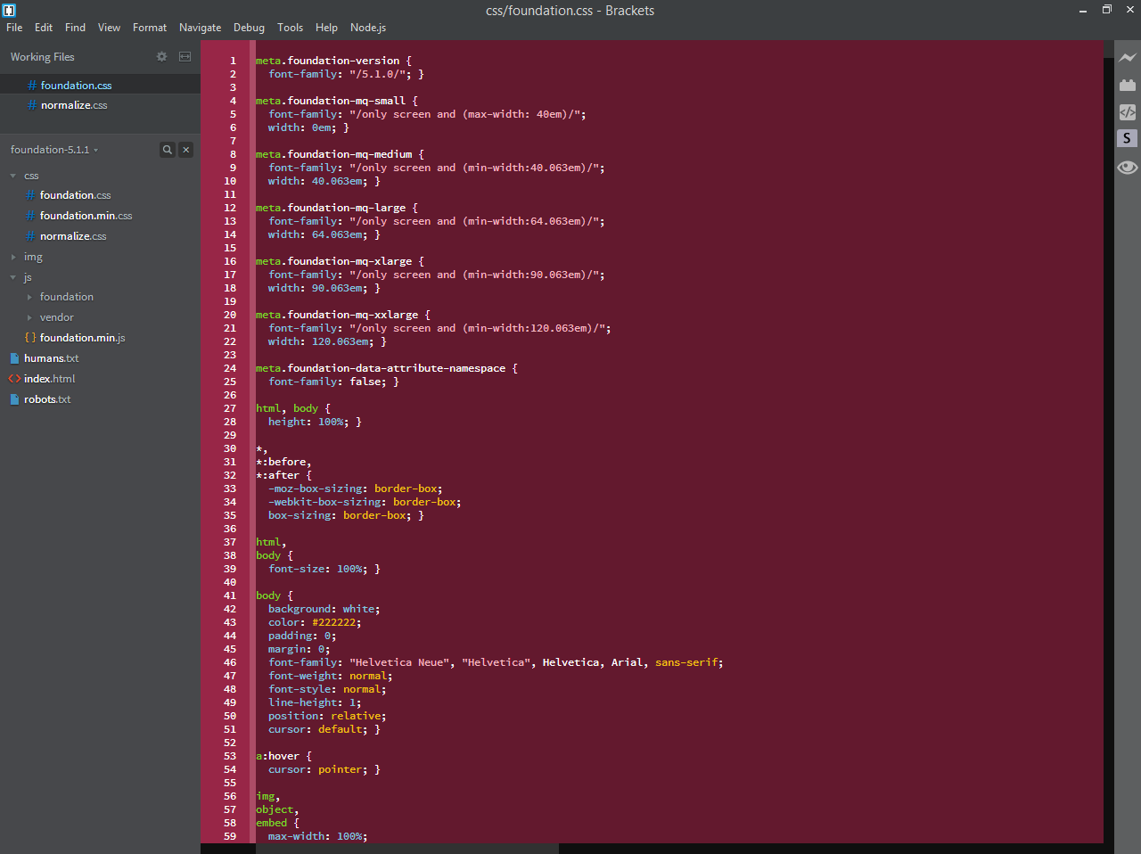Click the X button beside project search

[x=186, y=150]
